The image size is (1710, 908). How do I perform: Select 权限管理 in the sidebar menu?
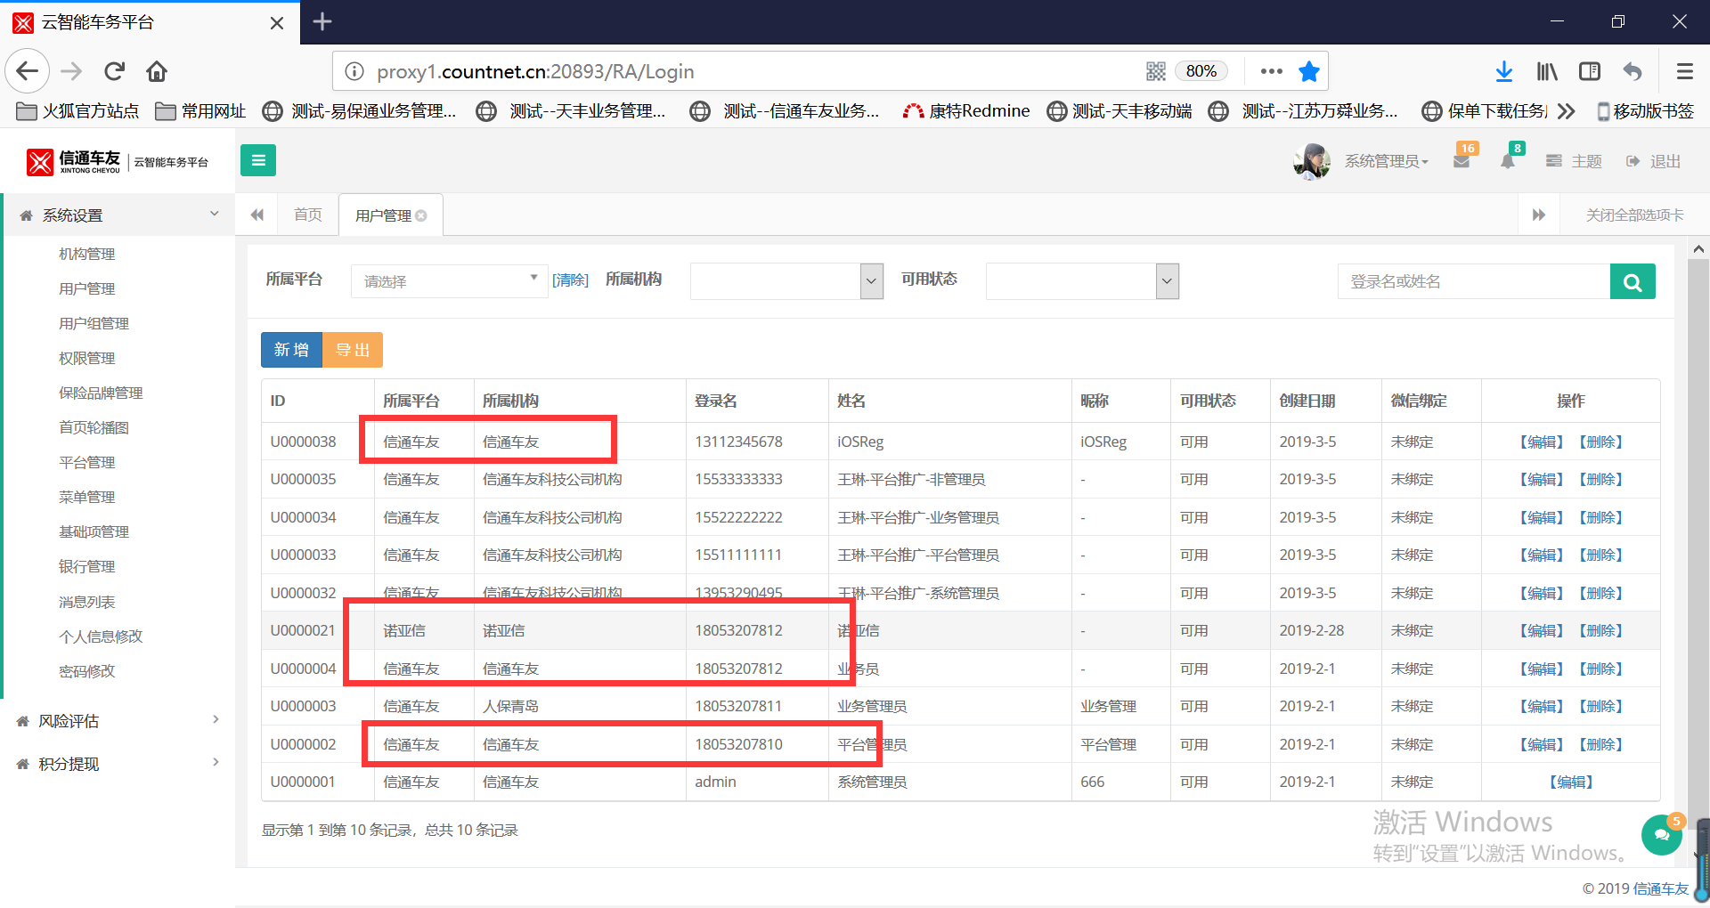click(x=87, y=358)
